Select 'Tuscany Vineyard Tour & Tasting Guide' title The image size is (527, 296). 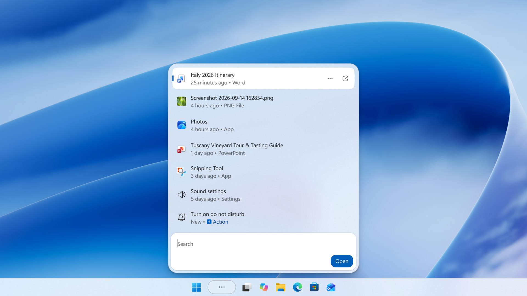click(237, 145)
